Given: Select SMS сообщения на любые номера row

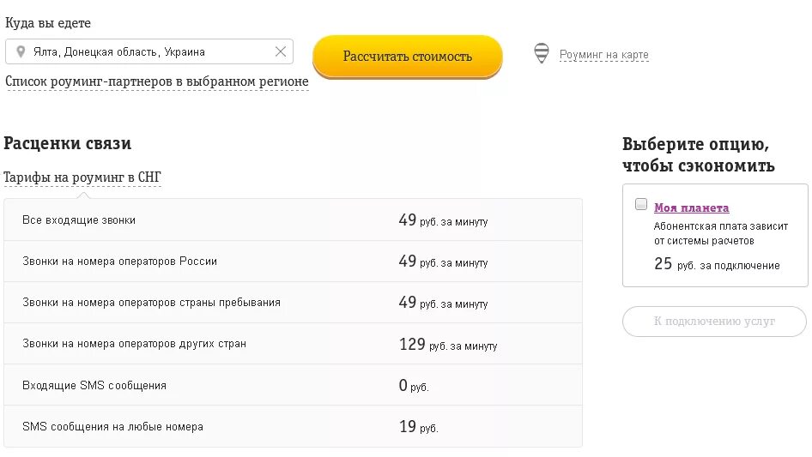Looking at the screenshot, I should click(x=292, y=426).
